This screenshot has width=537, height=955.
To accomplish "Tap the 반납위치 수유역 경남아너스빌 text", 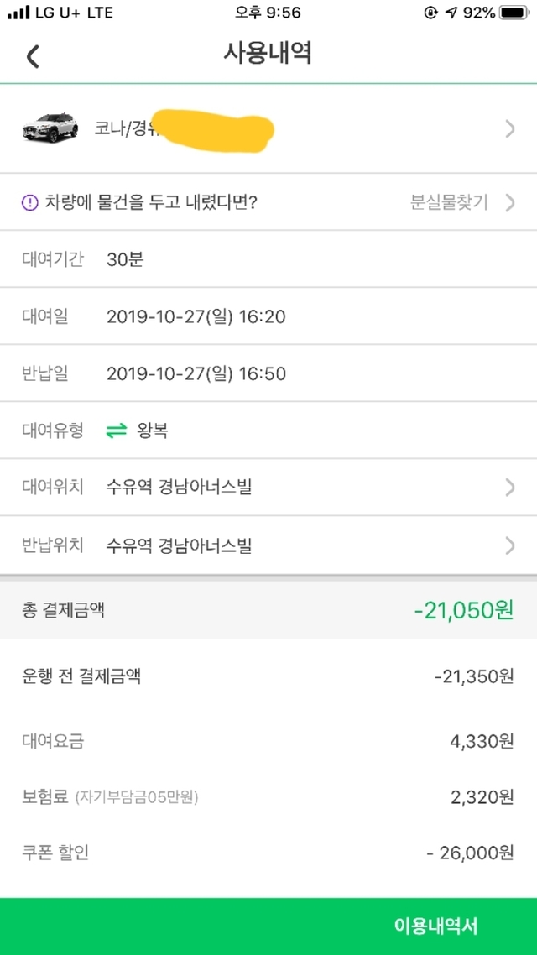I will coord(180,545).
